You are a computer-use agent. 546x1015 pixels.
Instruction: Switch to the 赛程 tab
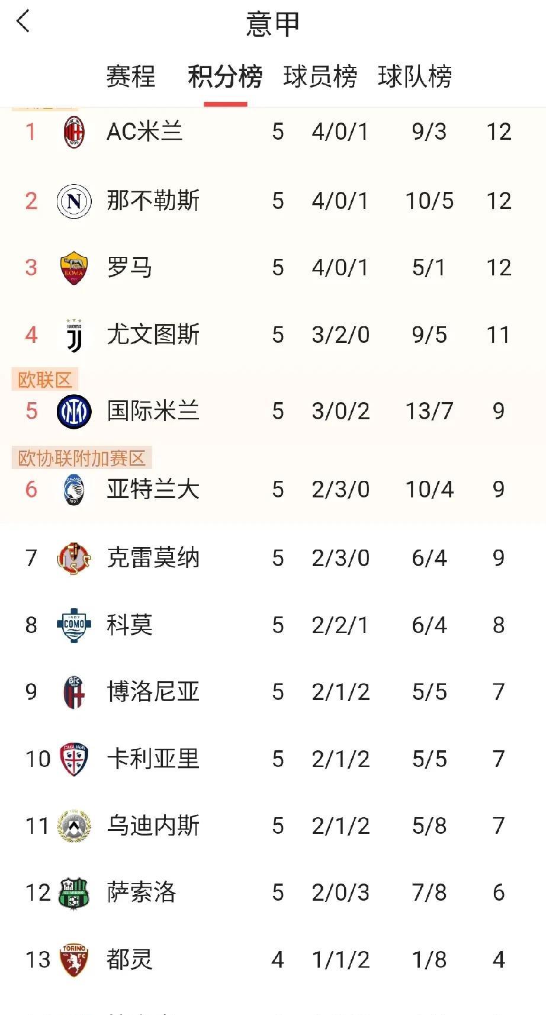(131, 77)
